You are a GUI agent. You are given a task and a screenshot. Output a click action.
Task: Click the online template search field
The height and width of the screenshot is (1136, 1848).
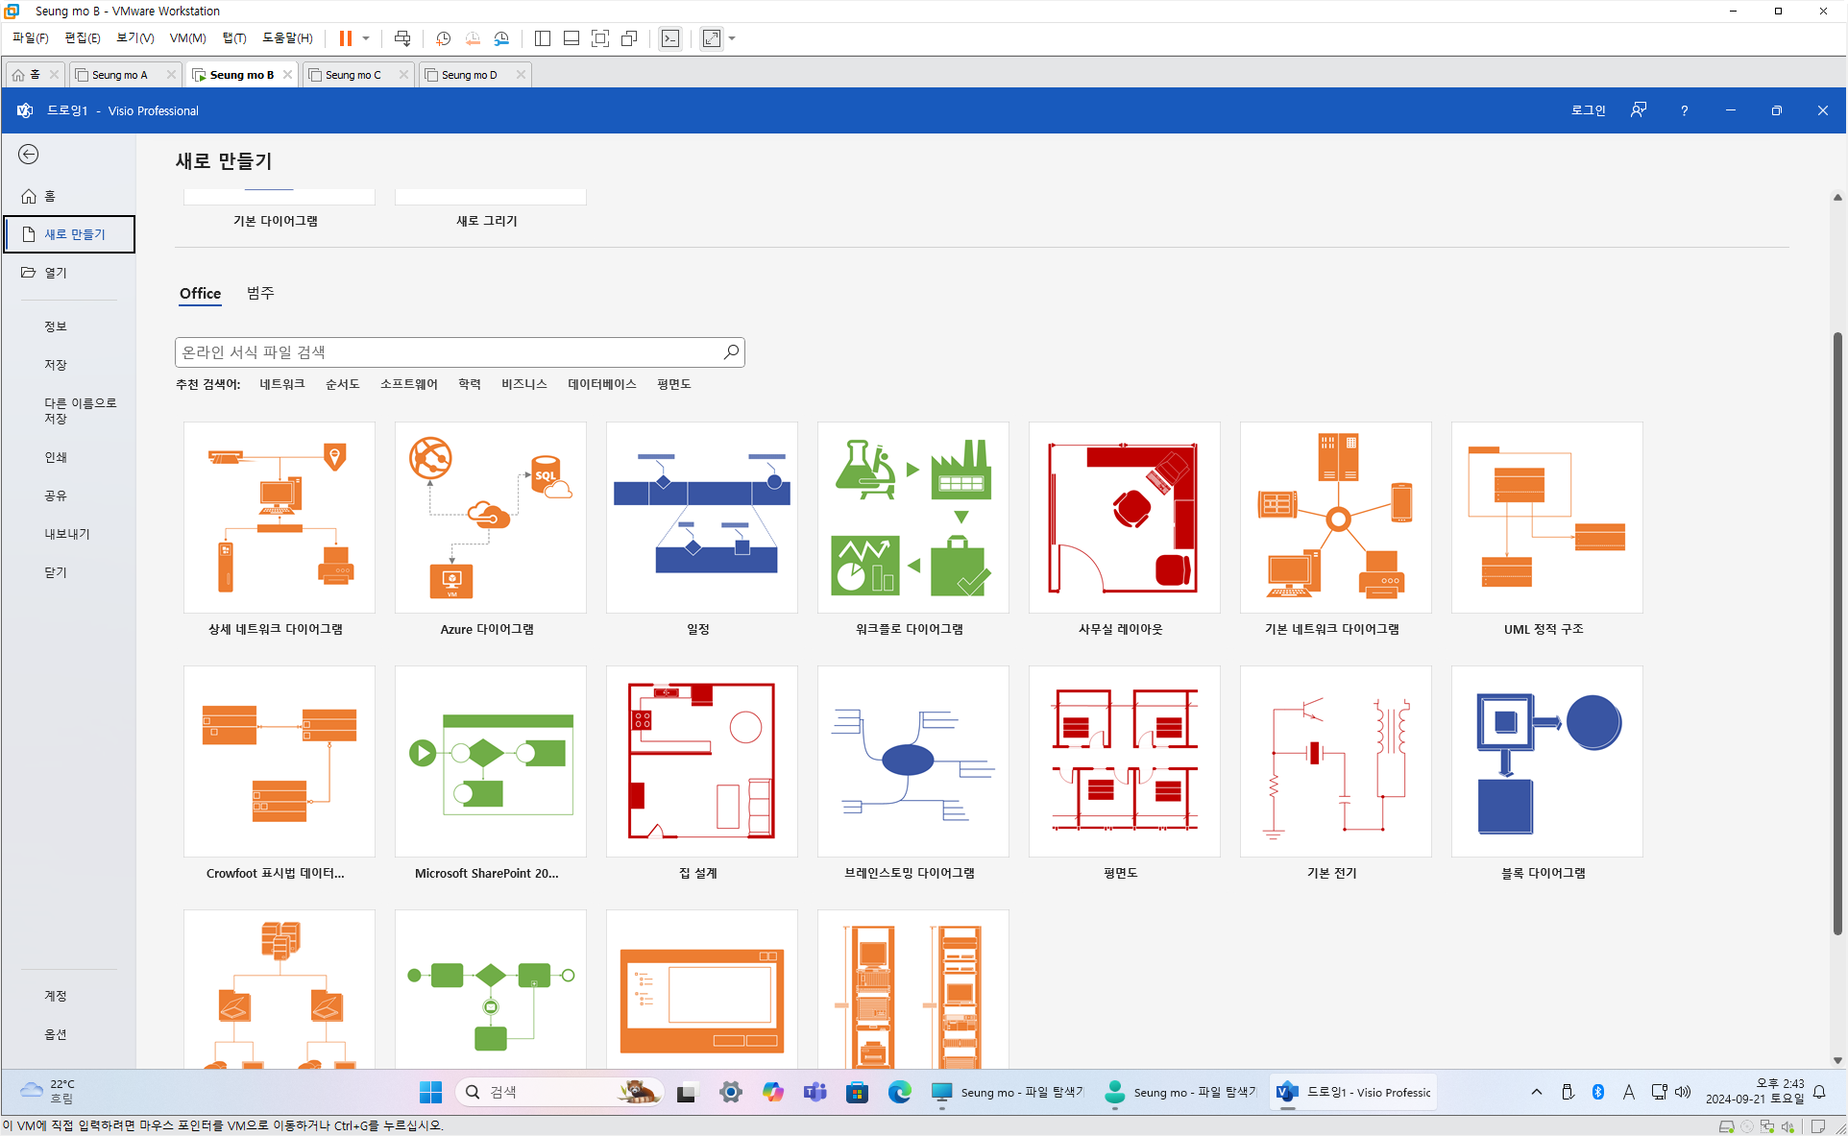pyautogui.click(x=447, y=352)
